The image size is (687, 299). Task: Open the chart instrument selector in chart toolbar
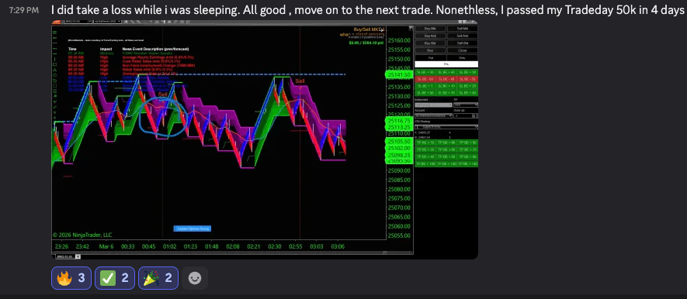click(x=78, y=22)
